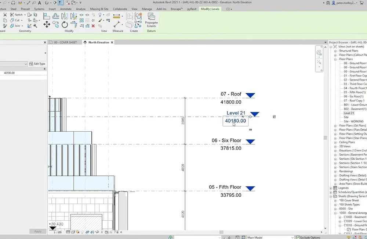
Task: Click the Section tool in quick access toolbar
Action: pyautogui.click(x=55, y=3)
